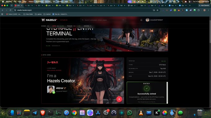Switch to the DROPS nav tab
The height and width of the screenshot is (118, 211).
[88, 26]
